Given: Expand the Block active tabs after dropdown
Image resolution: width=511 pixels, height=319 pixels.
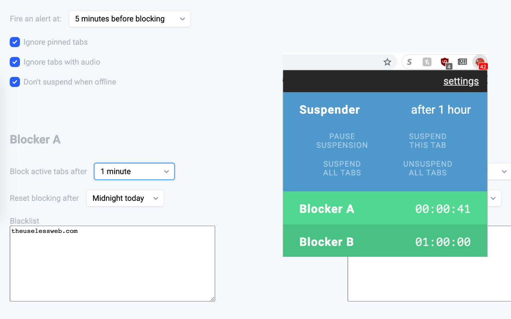Looking at the screenshot, I should pyautogui.click(x=134, y=171).
